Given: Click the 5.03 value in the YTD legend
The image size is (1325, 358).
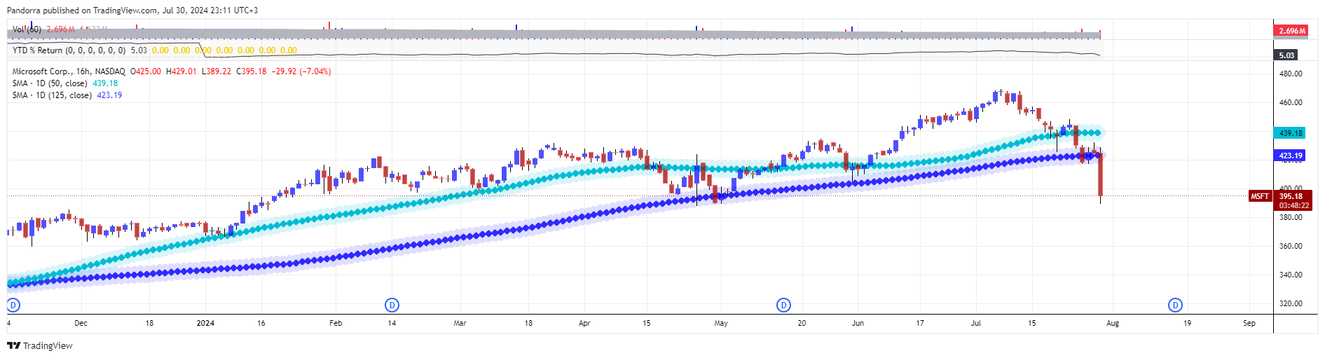Looking at the screenshot, I should click(x=139, y=50).
